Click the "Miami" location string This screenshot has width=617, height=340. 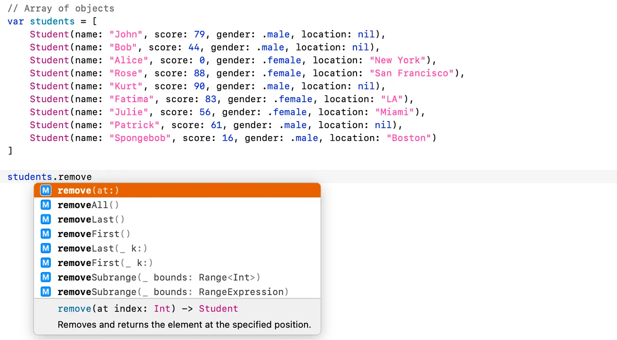tap(394, 112)
